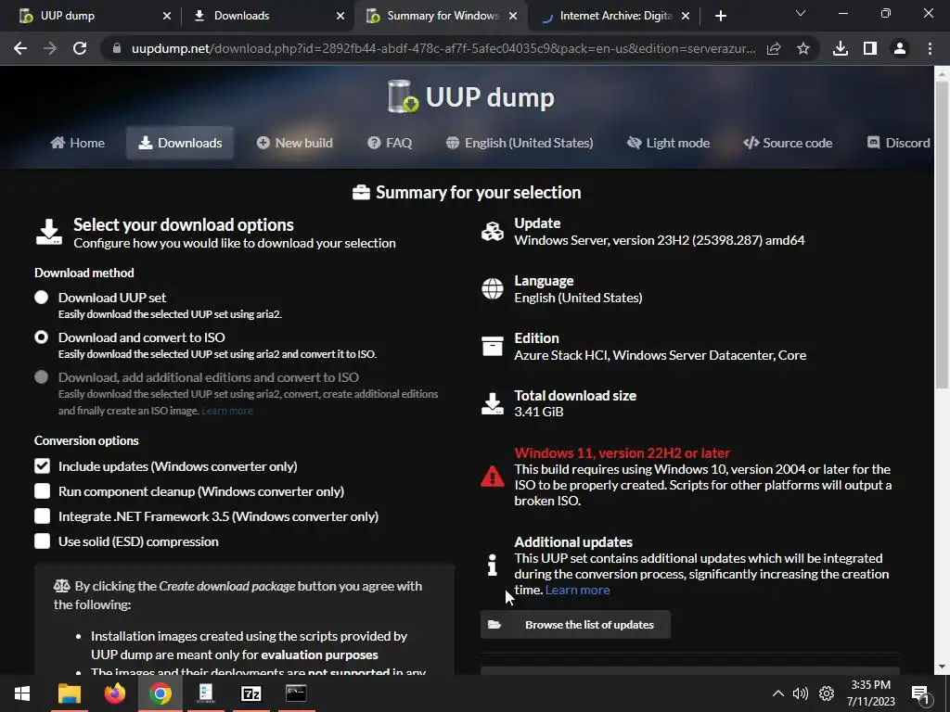Open the English (United States) language selector
Screen dimensions: 950x712
520,143
